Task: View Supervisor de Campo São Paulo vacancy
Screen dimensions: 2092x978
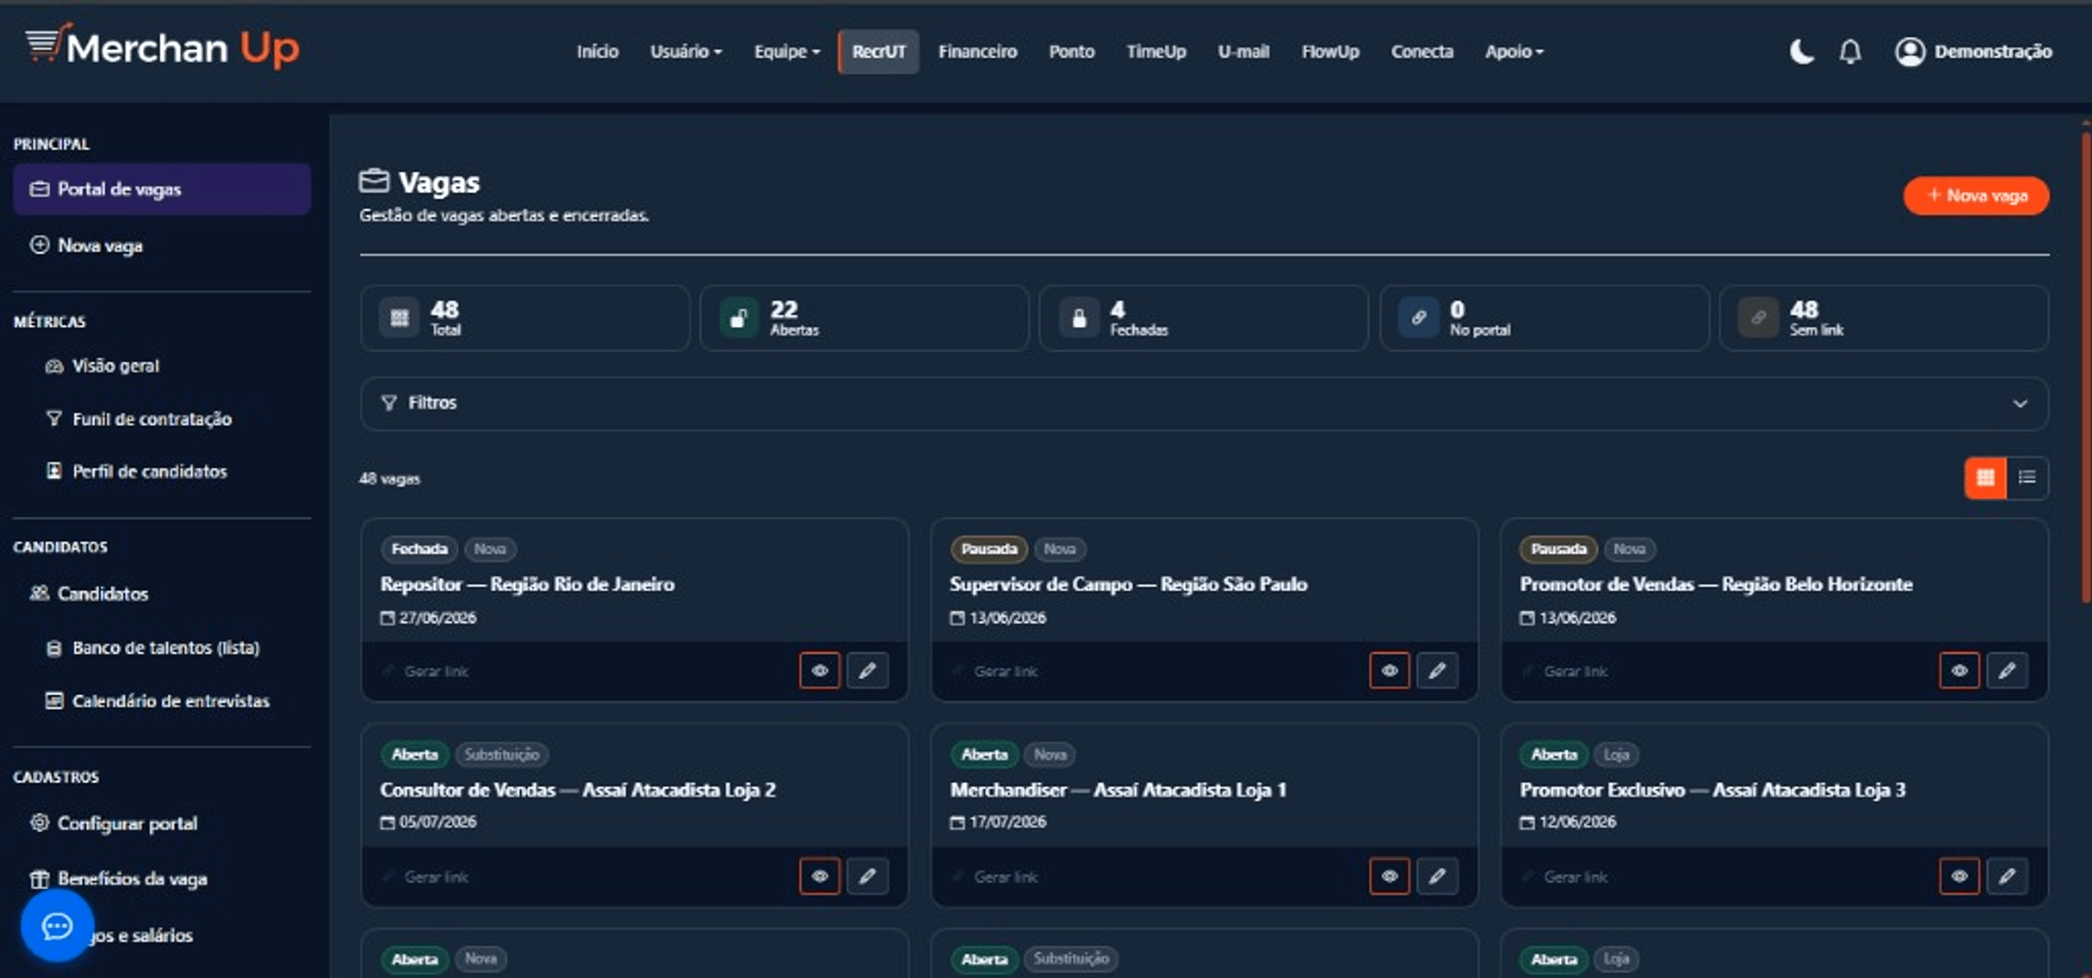Action: pos(1390,670)
